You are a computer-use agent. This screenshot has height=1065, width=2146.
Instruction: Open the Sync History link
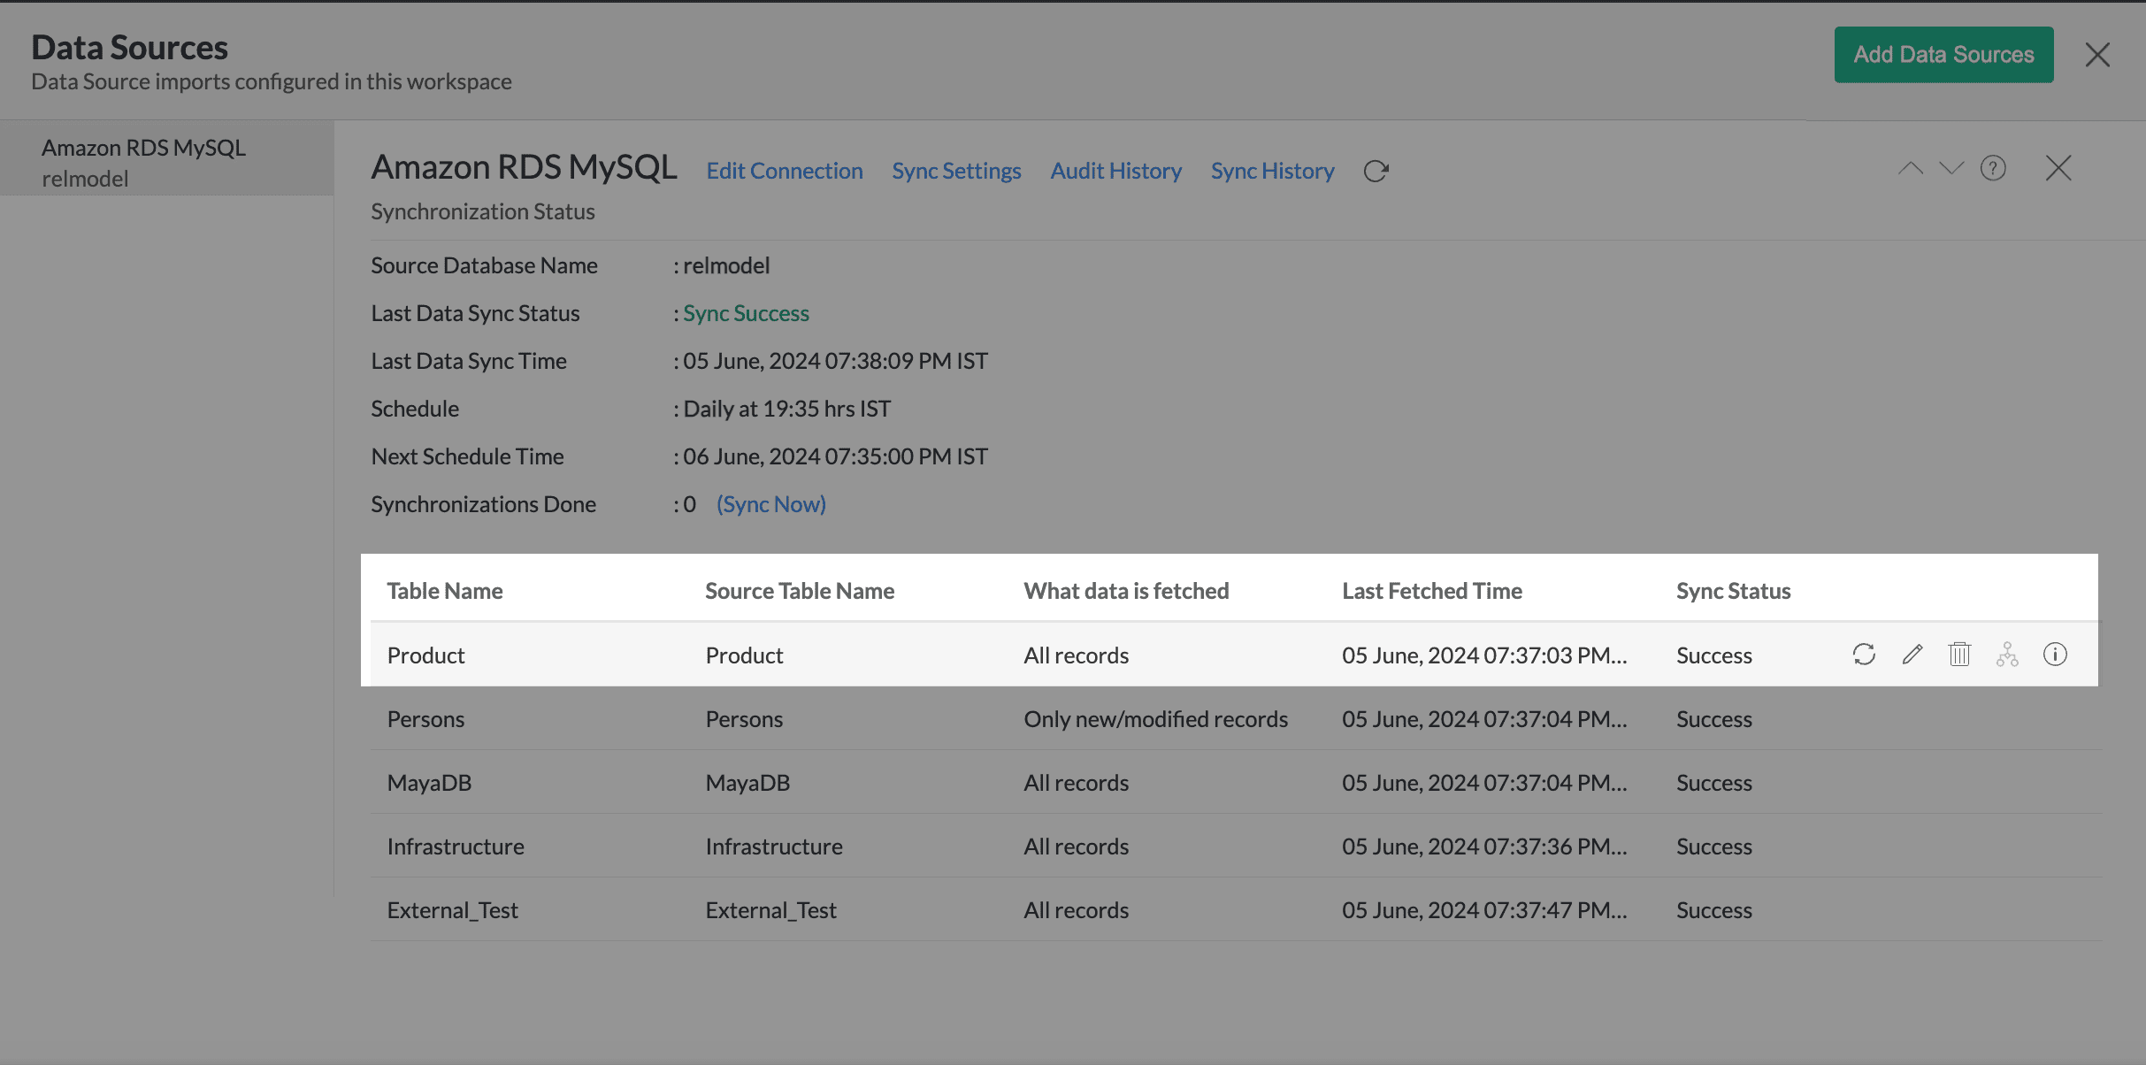pyautogui.click(x=1272, y=171)
